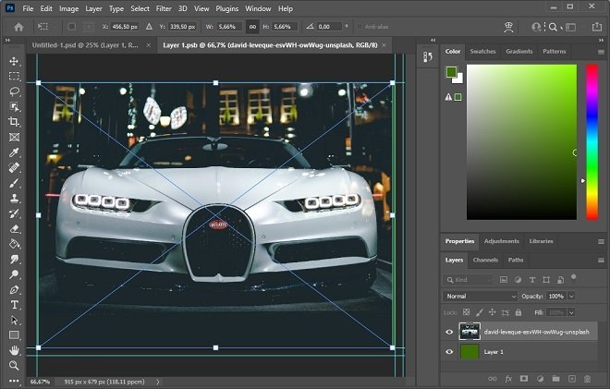Toggle layer filtering switch on or off
The width and height of the screenshot is (610, 389).
(573, 277)
